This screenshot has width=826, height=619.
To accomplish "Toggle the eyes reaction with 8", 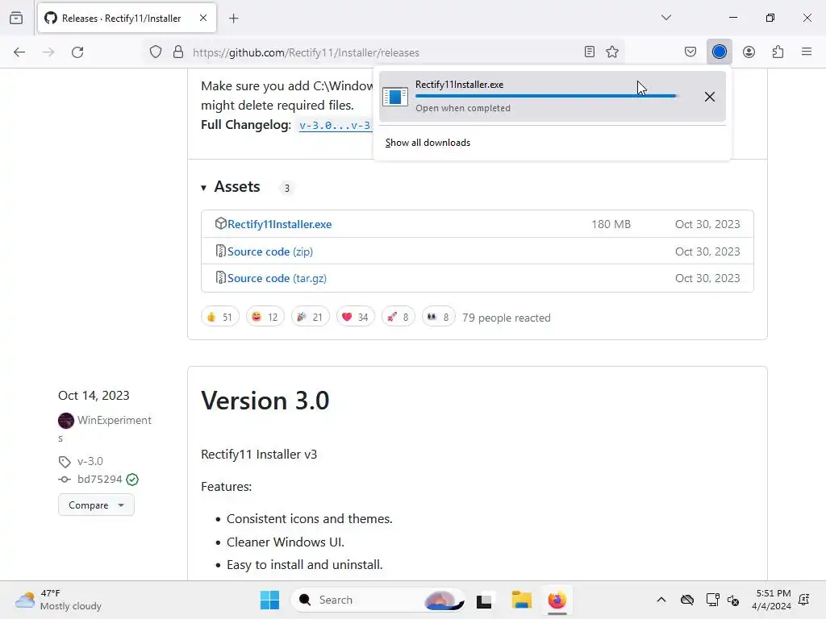I will [x=438, y=317].
